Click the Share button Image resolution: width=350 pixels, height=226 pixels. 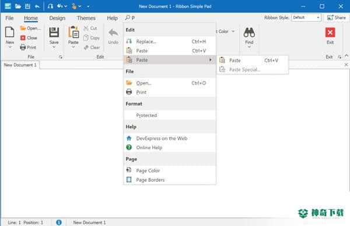pos(336,17)
